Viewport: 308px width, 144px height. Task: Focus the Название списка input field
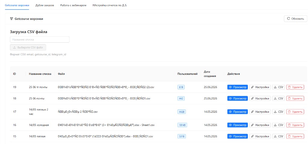click(x=40, y=39)
